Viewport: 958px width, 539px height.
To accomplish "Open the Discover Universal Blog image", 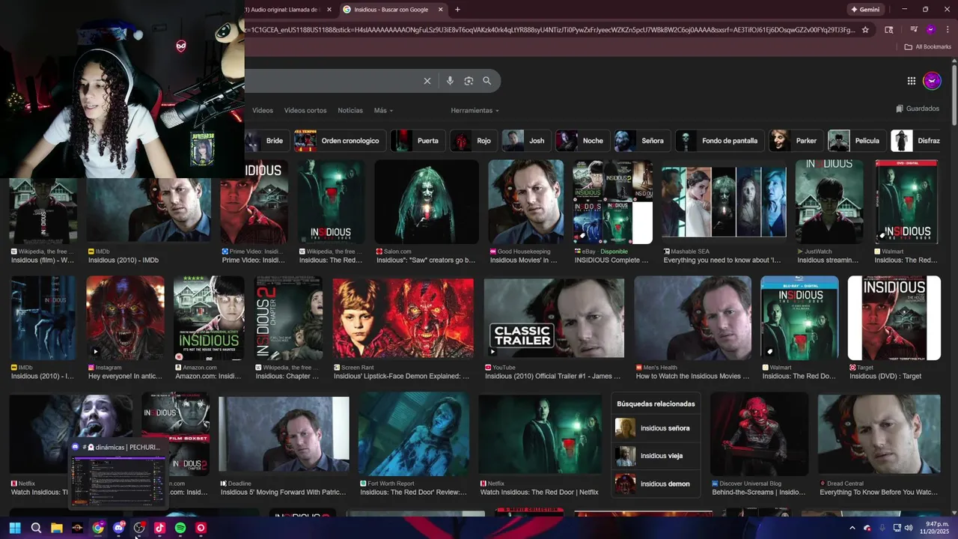I will pyautogui.click(x=759, y=434).
